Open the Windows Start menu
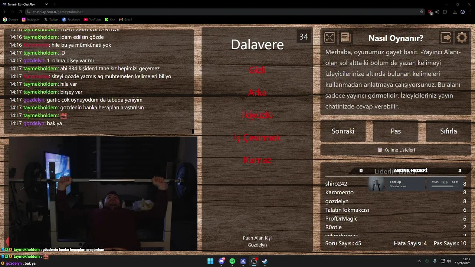 (x=210, y=261)
